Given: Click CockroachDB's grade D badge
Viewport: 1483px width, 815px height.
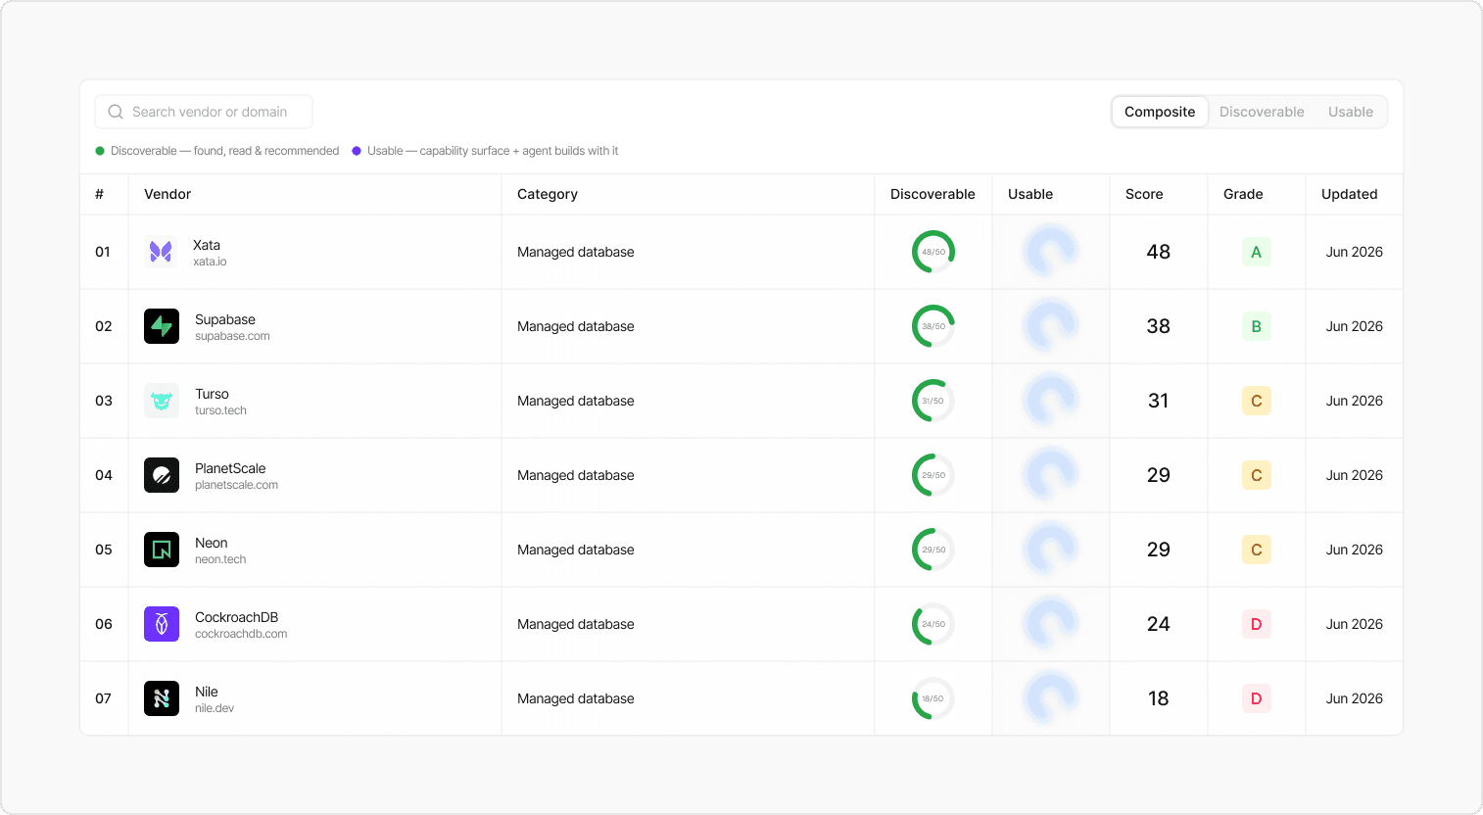Looking at the screenshot, I should (x=1257, y=624).
